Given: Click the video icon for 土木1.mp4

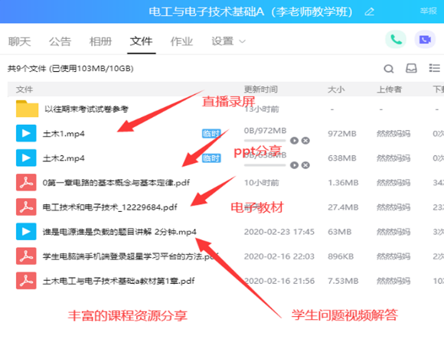Looking at the screenshot, I should pos(26,133).
